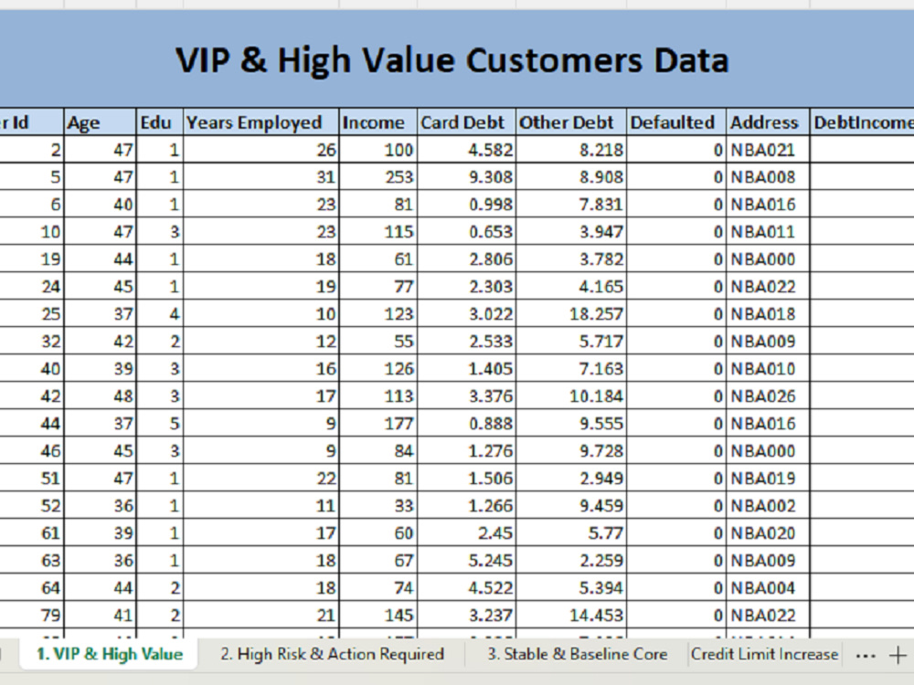Select customer Id cell 52

click(31, 506)
